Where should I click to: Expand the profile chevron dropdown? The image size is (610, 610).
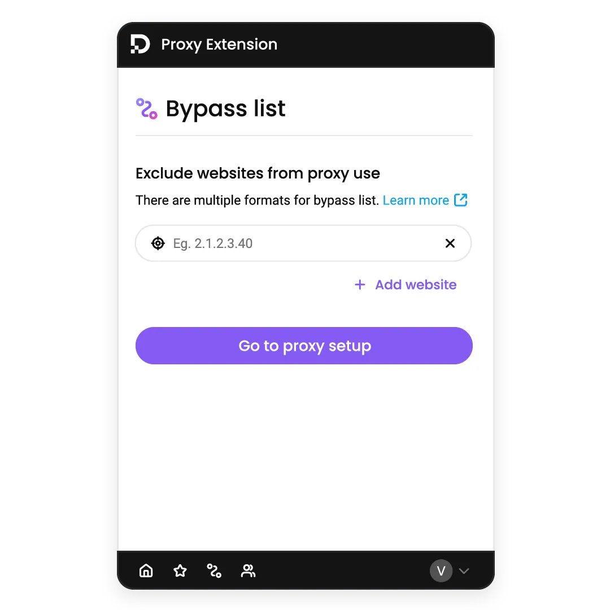[x=464, y=571]
